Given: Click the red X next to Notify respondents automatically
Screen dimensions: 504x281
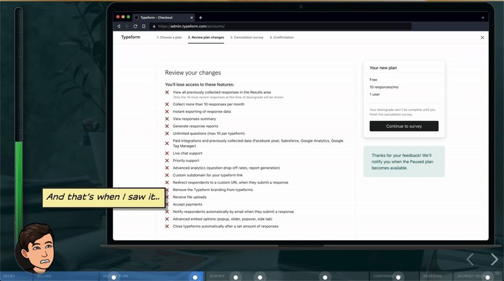Looking at the screenshot, I should [167, 212].
